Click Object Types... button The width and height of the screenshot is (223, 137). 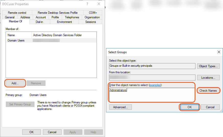tap(208, 66)
